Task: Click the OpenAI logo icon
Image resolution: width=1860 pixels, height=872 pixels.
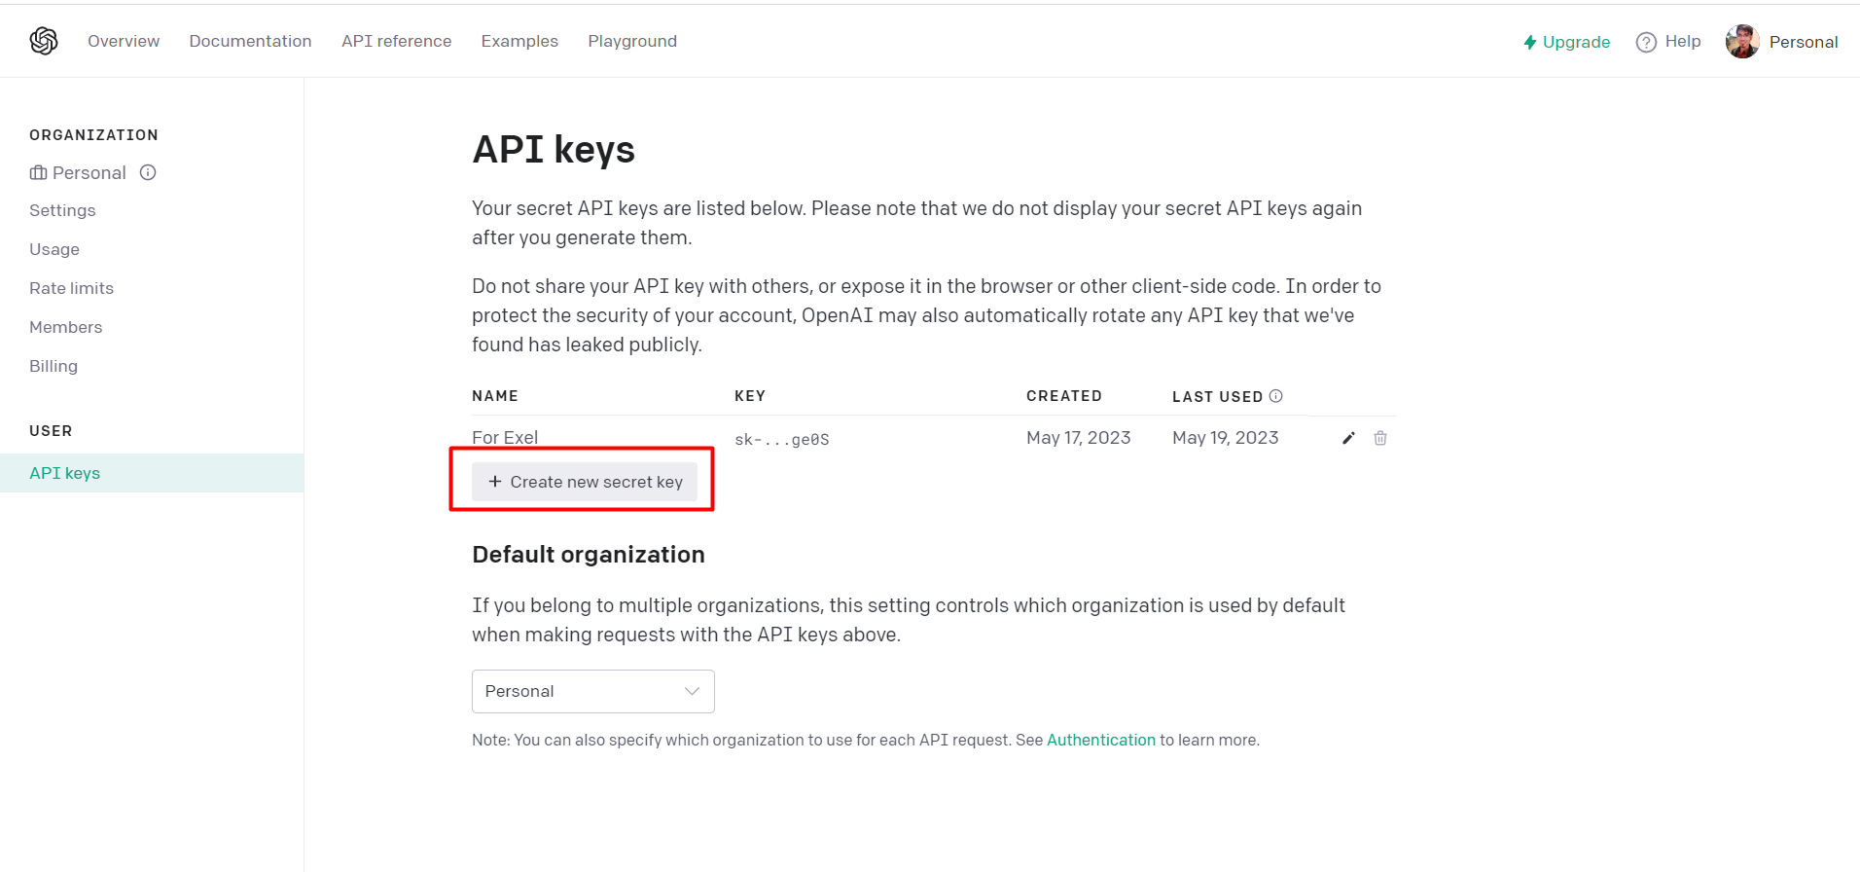Action: (44, 41)
